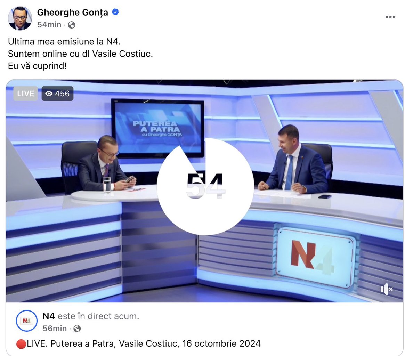Open the LIVE. Puterea a Patra video title
405x356 pixels.
tap(143, 344)
